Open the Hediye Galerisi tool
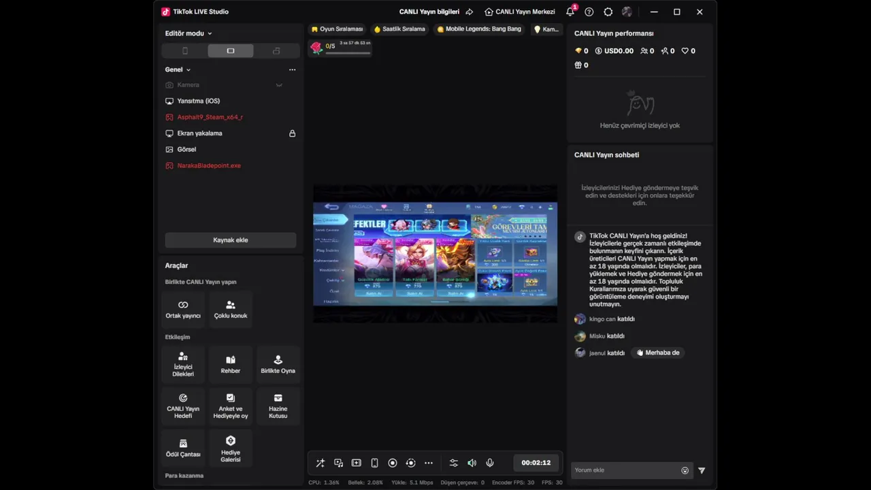This screenshot has height=490, width=871. point(231,448)
